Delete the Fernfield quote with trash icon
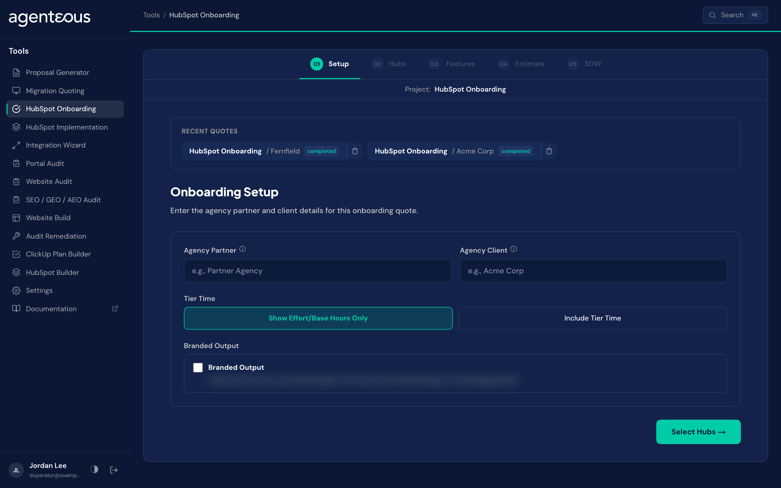This screenshot has width=781, height=488. (x=355, y=151)
